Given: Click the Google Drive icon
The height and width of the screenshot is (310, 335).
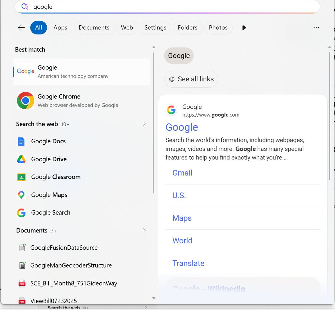Looking at the screenshot, I should coord(21,159).
